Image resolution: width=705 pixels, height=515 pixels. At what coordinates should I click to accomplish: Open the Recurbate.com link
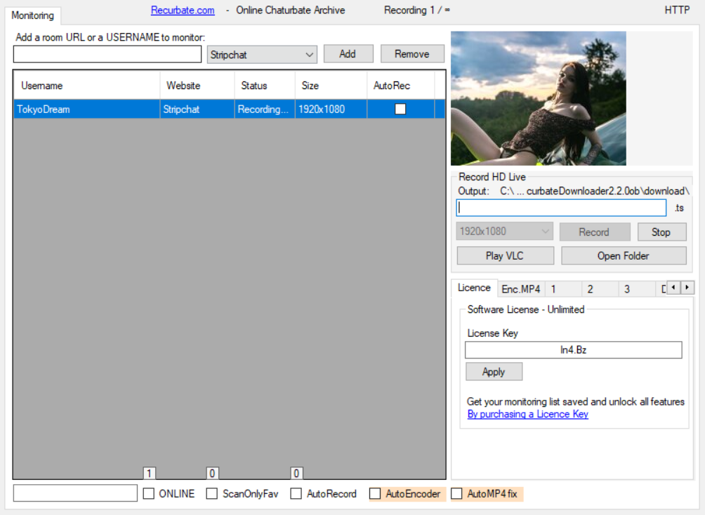click(183, 11)
